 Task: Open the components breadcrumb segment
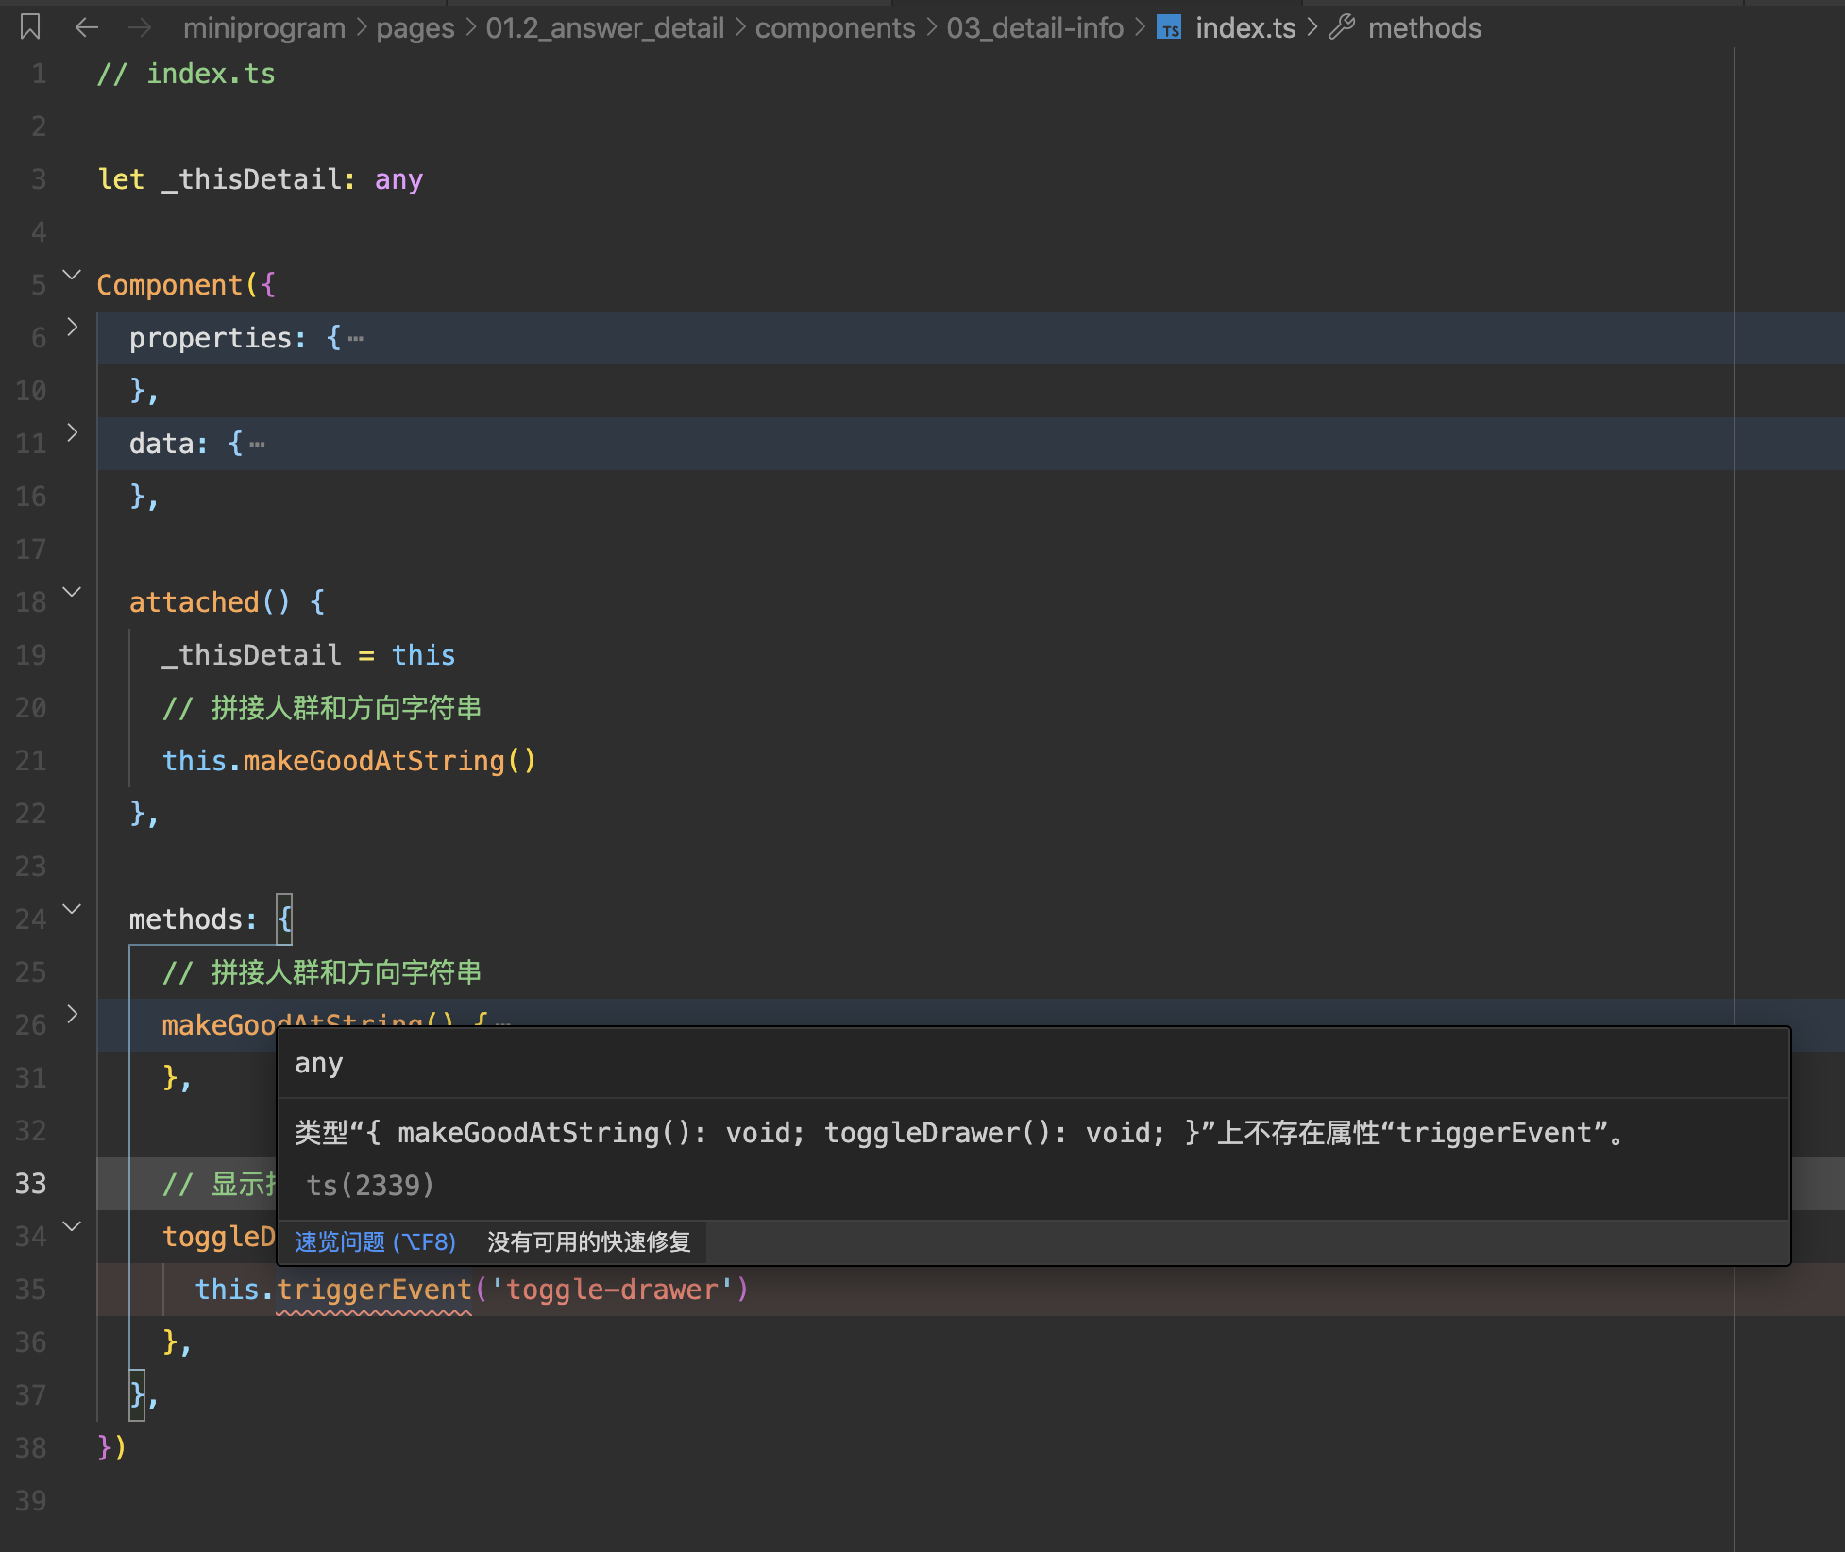835,28
